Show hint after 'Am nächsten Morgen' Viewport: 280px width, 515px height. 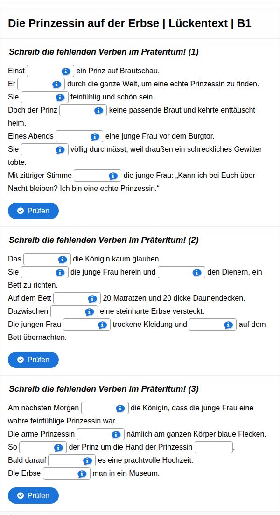coord(120,409)
